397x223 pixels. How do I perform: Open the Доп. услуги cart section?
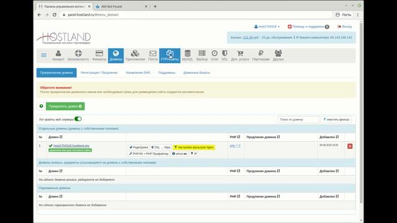(240, 56)
